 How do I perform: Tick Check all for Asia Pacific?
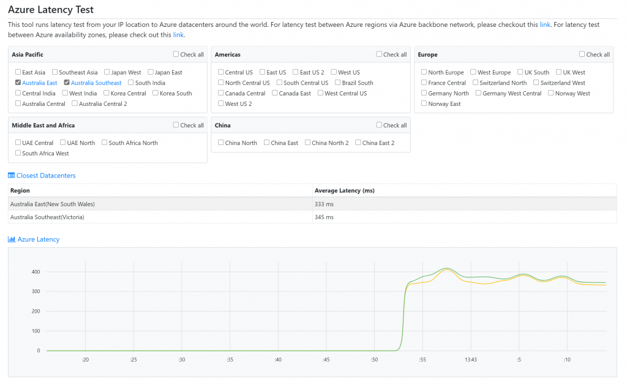176,54
